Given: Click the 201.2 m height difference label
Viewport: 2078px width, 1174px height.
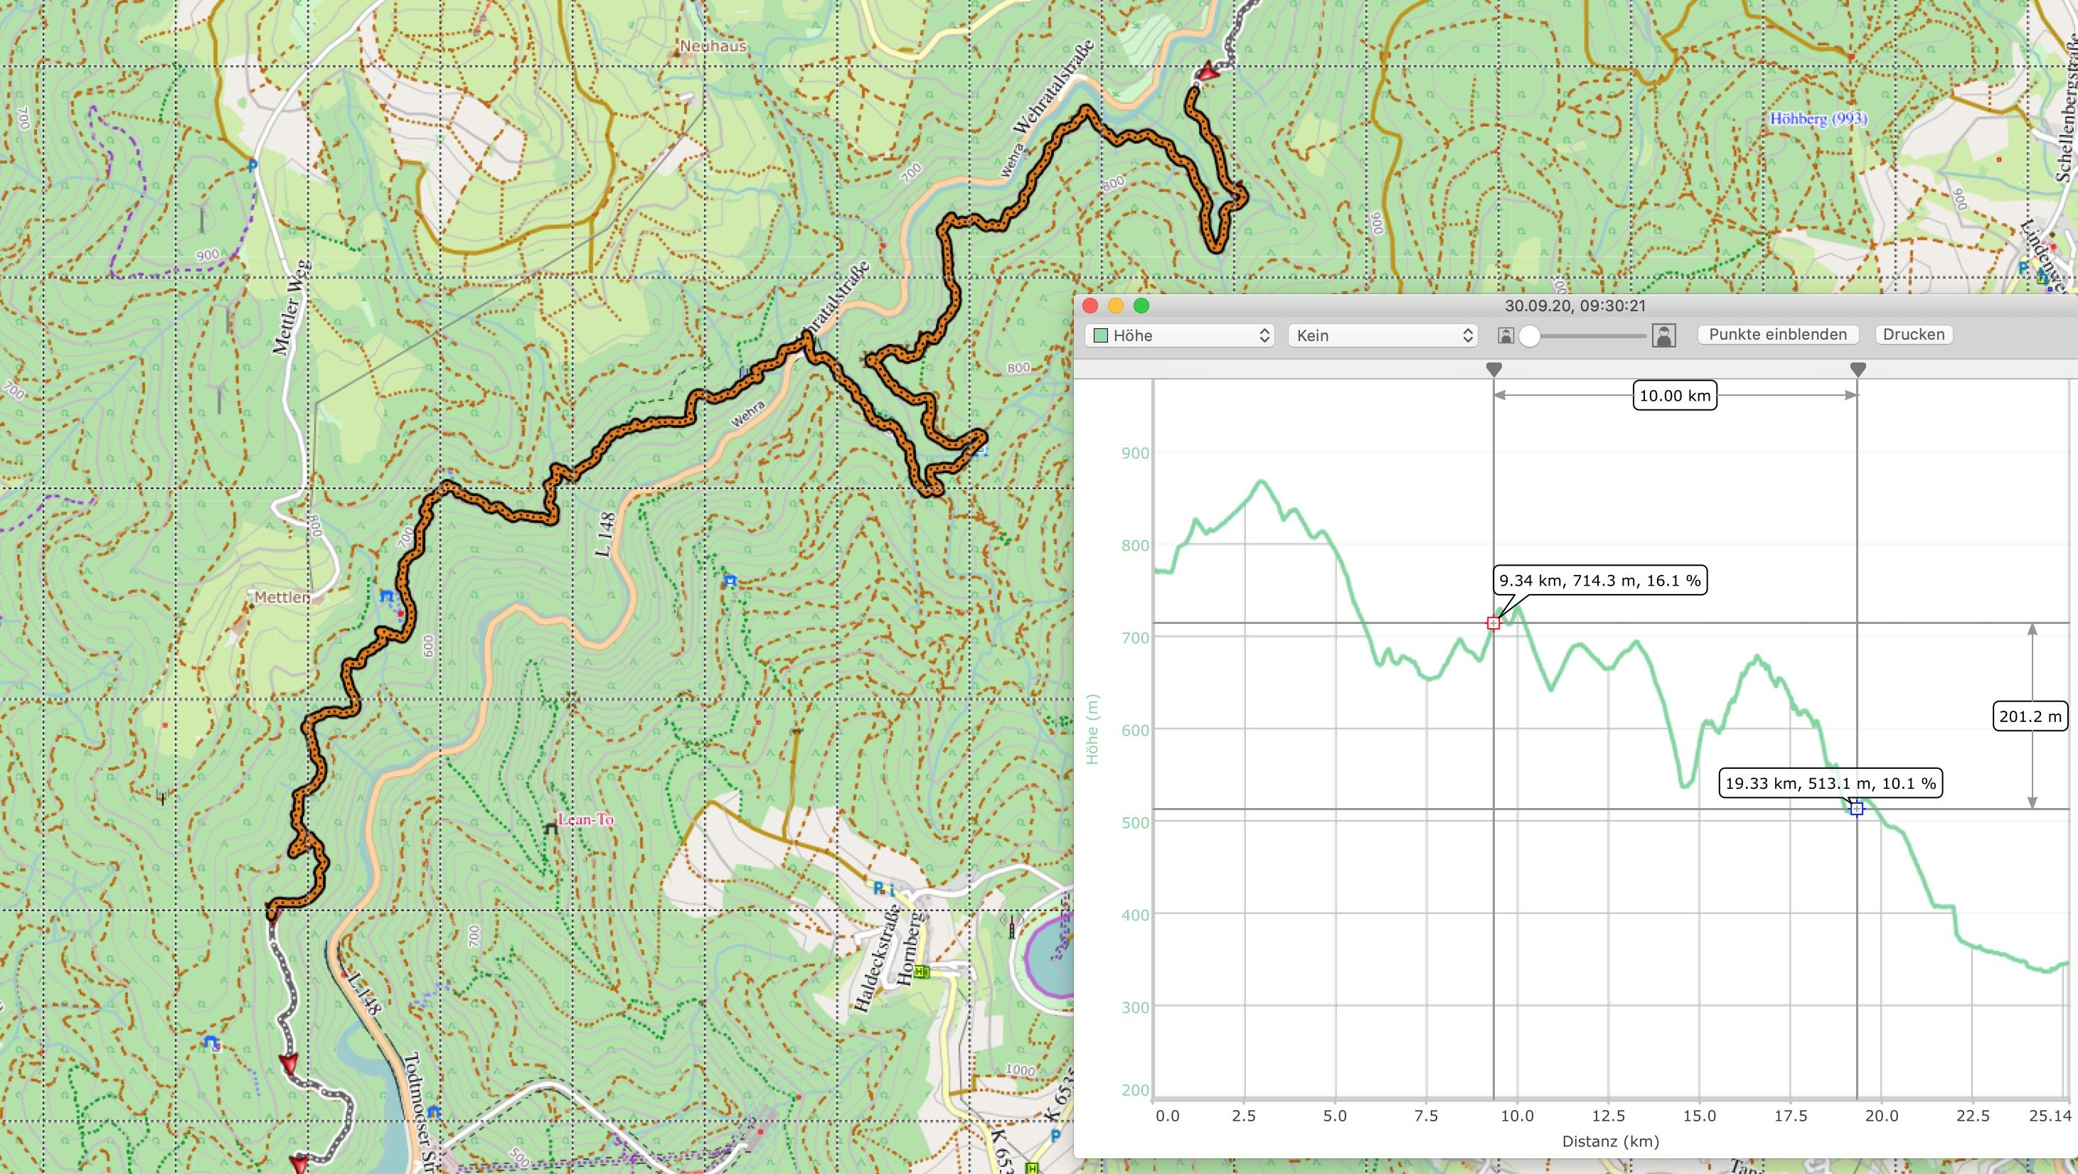Looking at the screenshot, I should [2030, 716].
